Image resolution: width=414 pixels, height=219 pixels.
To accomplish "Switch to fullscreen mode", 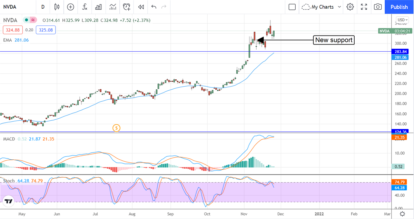I will [x=364, y=7].
